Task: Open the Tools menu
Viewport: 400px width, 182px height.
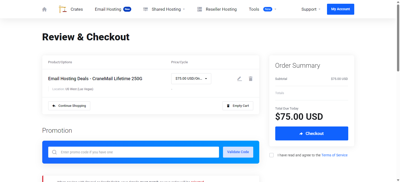Action: [254, 9]
